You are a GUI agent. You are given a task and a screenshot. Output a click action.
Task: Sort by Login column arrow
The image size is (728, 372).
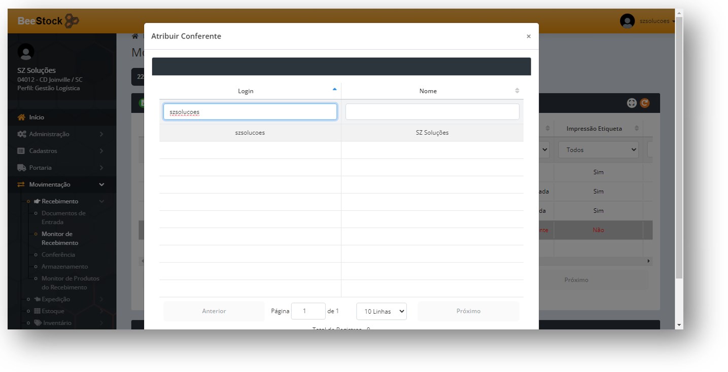click(334, 90)
